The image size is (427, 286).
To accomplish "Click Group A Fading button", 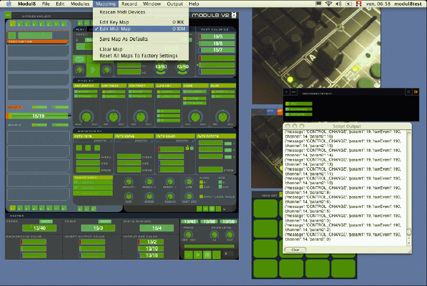I will (40, 107).
